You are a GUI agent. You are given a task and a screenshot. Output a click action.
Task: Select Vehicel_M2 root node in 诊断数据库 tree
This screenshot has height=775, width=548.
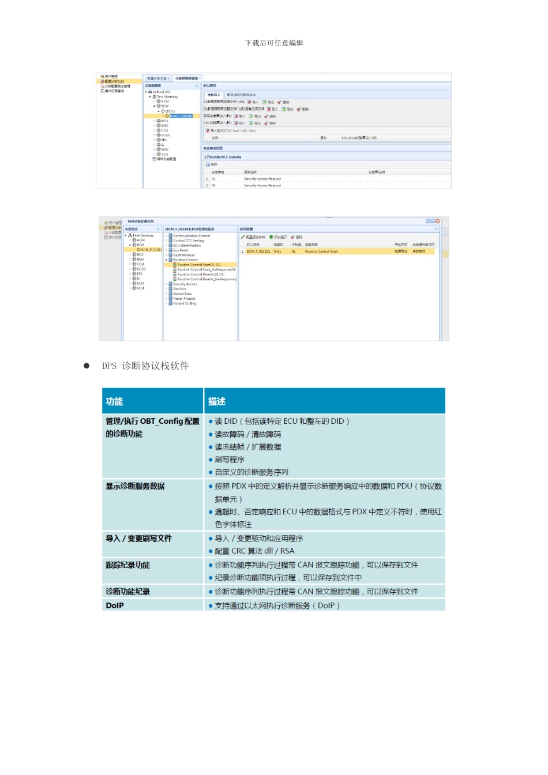[160, 92]
